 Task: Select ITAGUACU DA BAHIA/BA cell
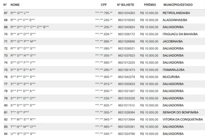[x=180, y=34]
